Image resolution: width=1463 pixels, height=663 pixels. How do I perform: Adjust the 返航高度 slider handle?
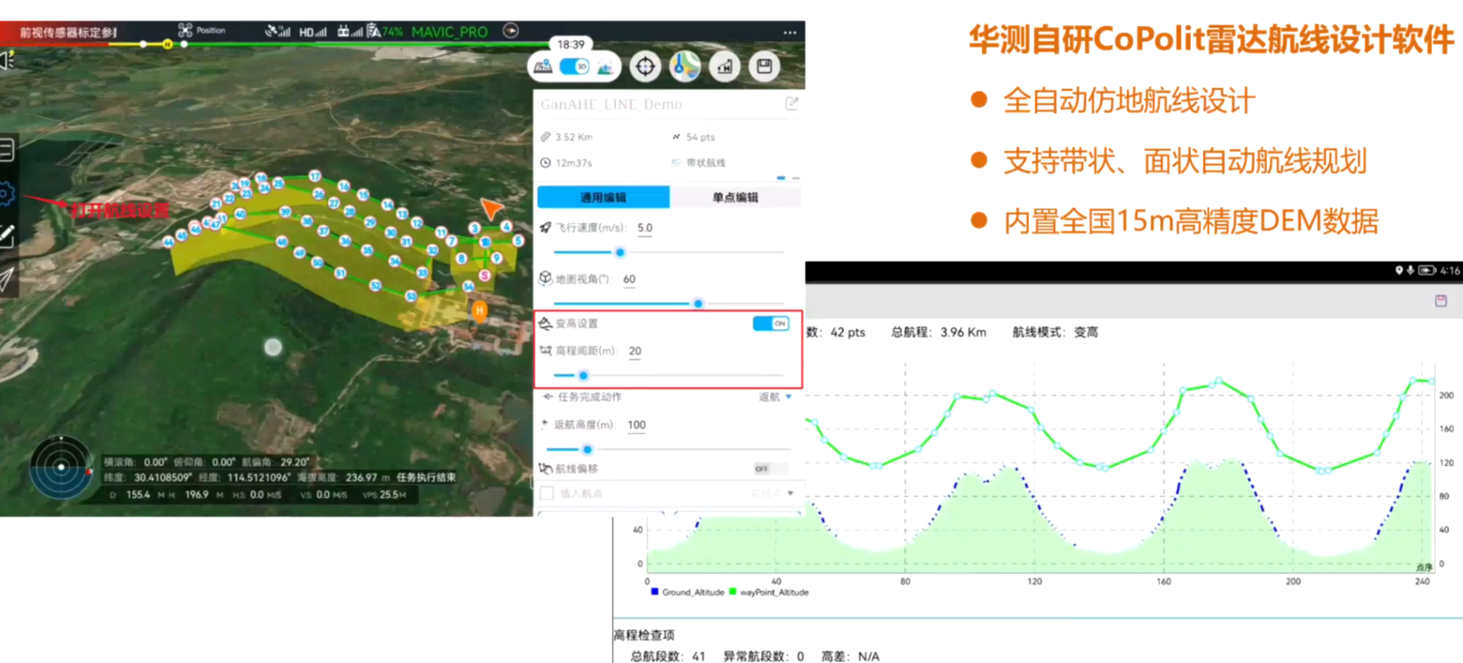pyautogui.click(x=587, y=450)
